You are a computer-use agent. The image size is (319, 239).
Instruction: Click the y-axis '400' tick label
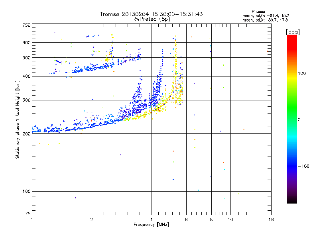[26, 76]
